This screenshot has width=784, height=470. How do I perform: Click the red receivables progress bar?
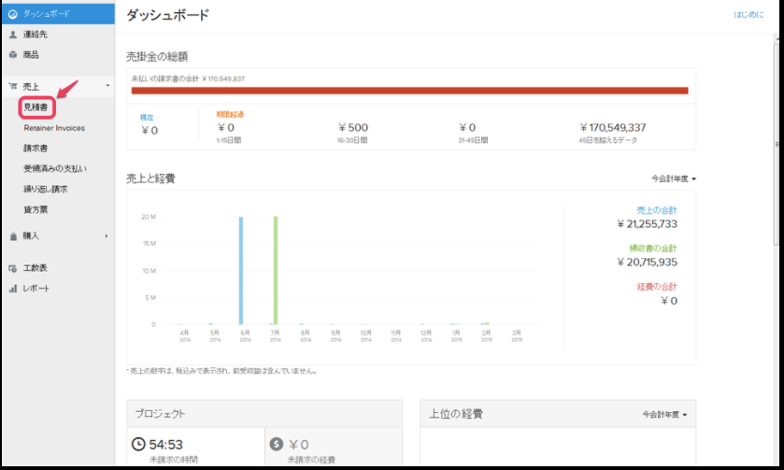(409, 91)
